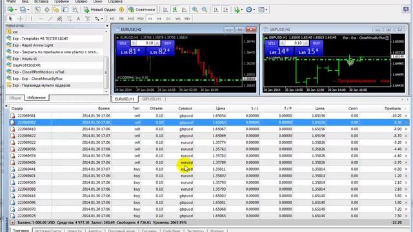Click BUY on the GBPUSD chart
Viewport: 413px width, 232px height.
[x=316, y=43]
